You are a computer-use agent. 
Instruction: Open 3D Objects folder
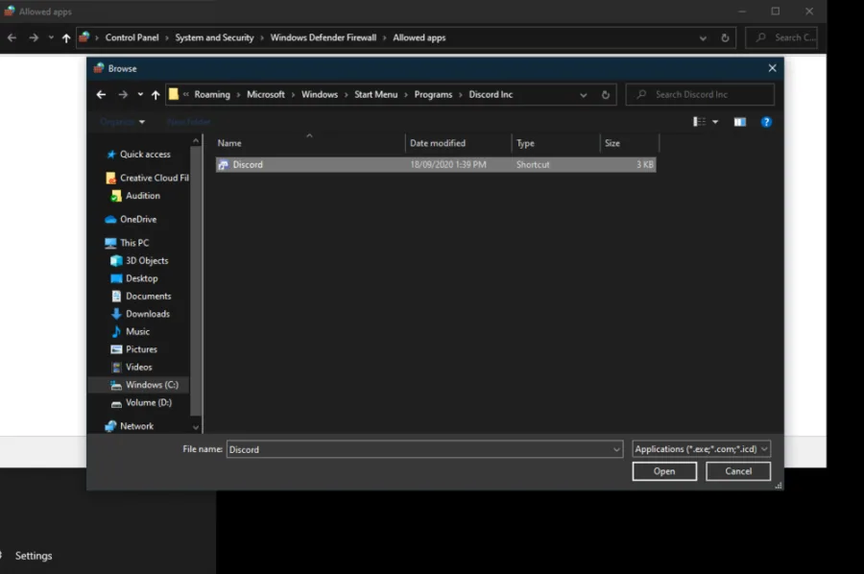(140, 260)
